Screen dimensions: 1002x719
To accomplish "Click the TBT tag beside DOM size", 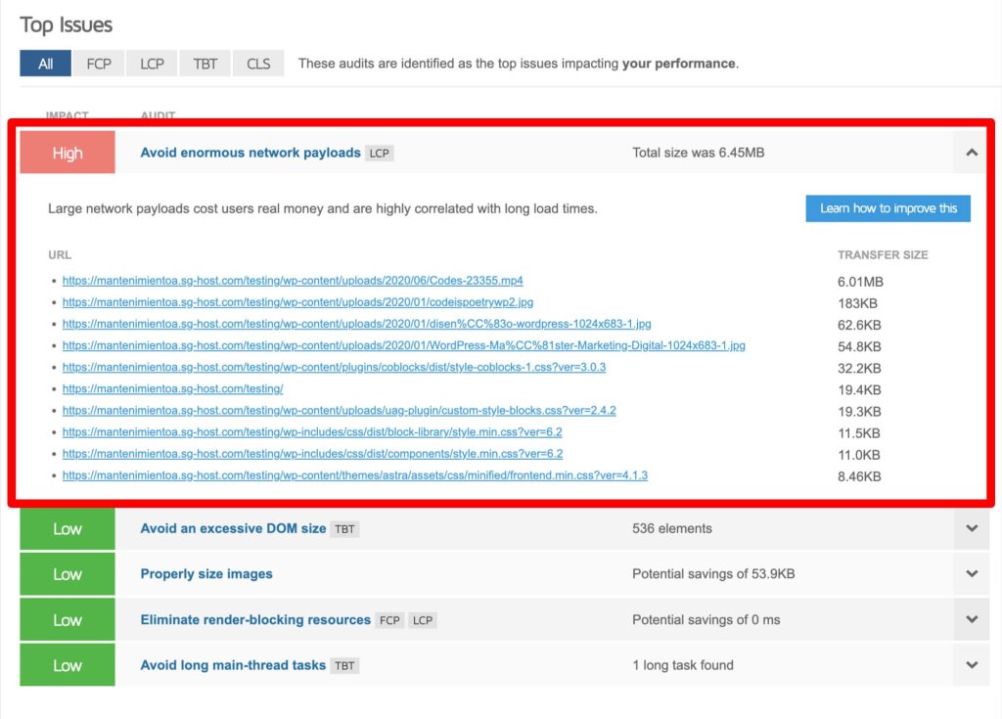I will pyautogui.click(x=344, y=529).
